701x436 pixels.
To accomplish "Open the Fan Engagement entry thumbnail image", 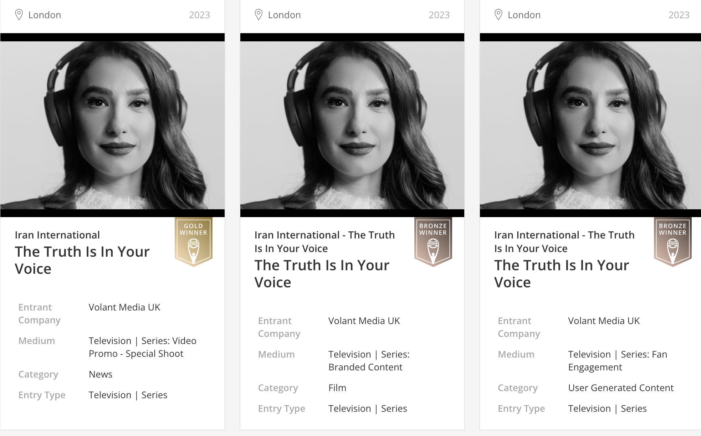I will [590, 125].
